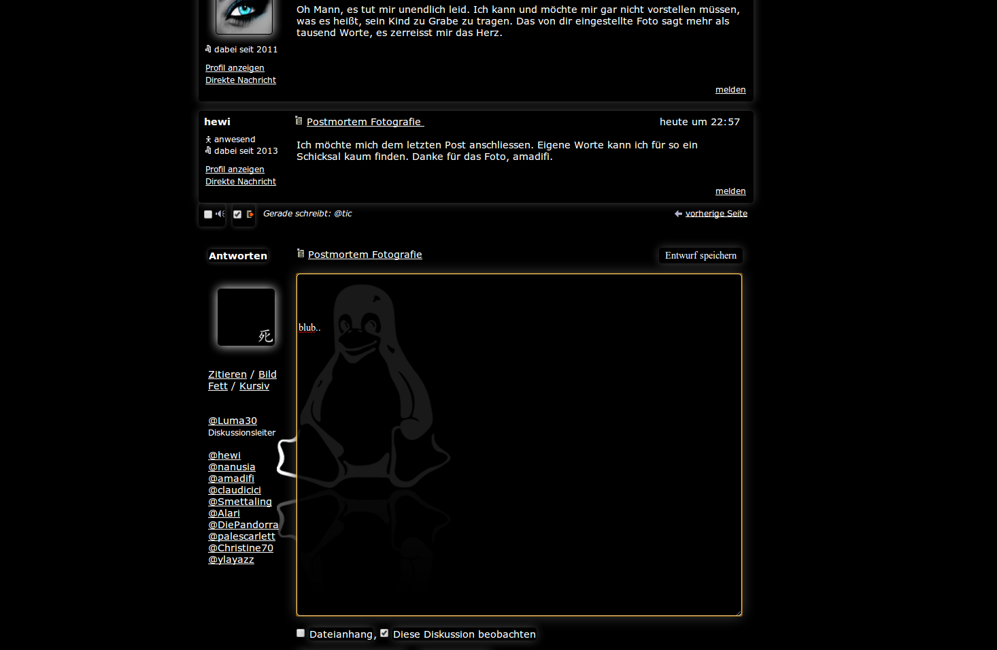Apply Fett bold formatting
This screenshot has width=997, height=650.
coord(218,386)
